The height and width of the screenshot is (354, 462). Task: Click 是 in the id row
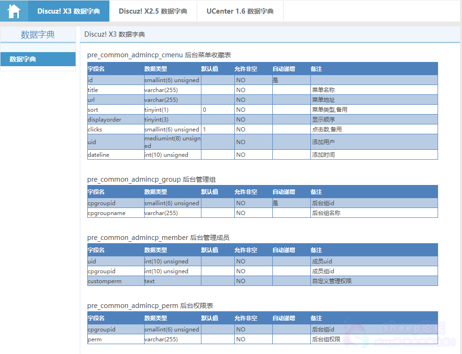click(x=292, y=80)
